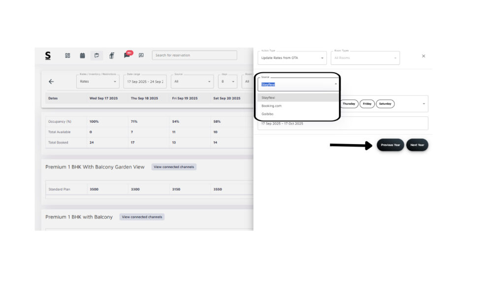The width and height of the screenshot is (504, 283).
Task: Click the Stayflexi S logo
Action: pos(48,56)
